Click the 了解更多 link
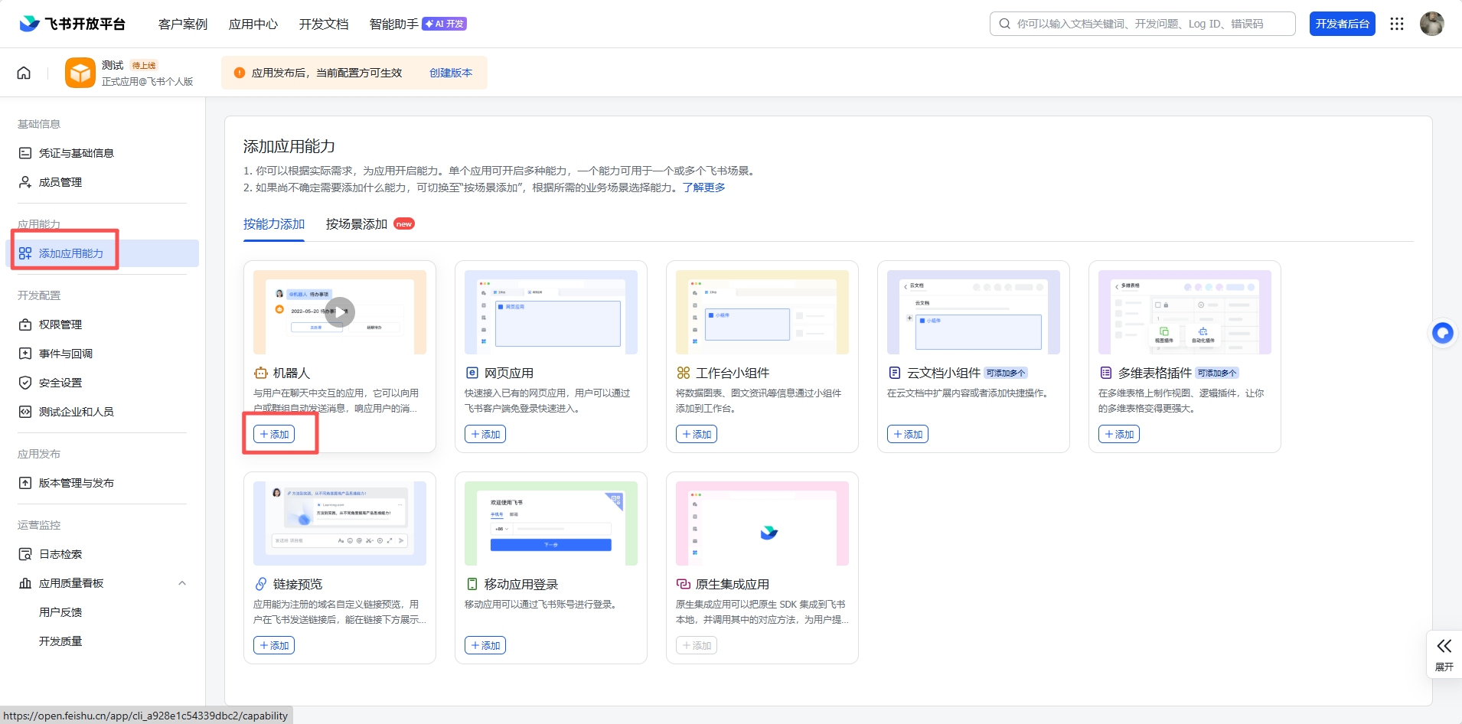 tap(704, 188)
